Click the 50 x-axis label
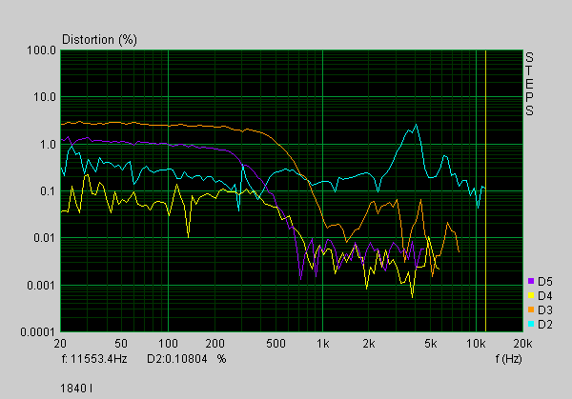The image size is (572, 399). (x=121, y=343)
